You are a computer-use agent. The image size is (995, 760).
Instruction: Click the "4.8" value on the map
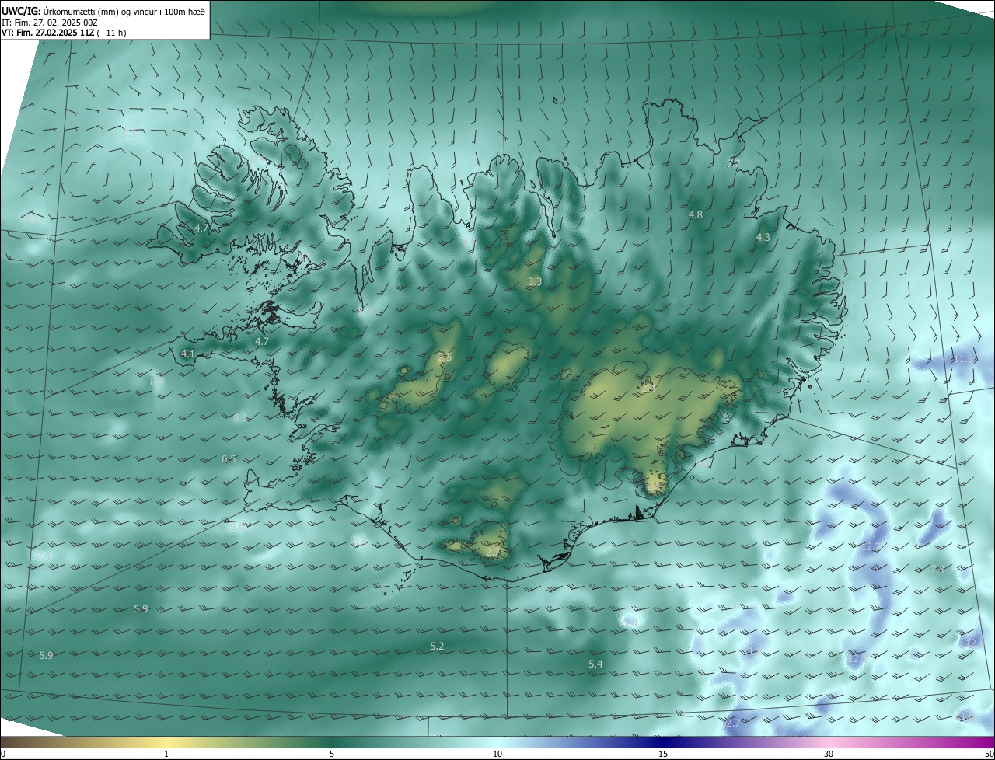point(696,214)
